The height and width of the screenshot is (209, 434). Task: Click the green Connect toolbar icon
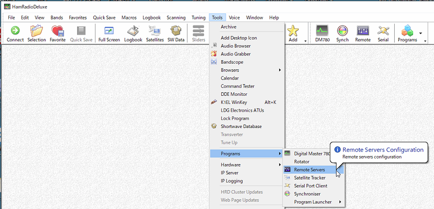click(x=15, y=34)
